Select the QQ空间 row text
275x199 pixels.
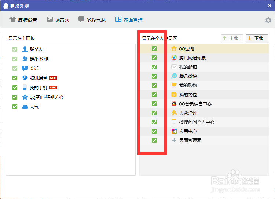[x=186, y=49]
